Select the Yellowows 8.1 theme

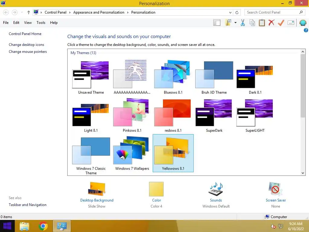pyautogui.click(x=173, y=153)
